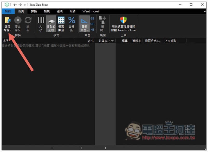Go forward with title bar arrow
The height and width of the screenshot is (152, 208).
click(x=20, y=5)
